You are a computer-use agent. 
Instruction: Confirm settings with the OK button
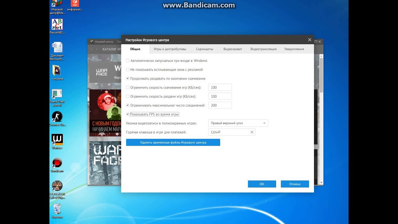coord(262,184)
